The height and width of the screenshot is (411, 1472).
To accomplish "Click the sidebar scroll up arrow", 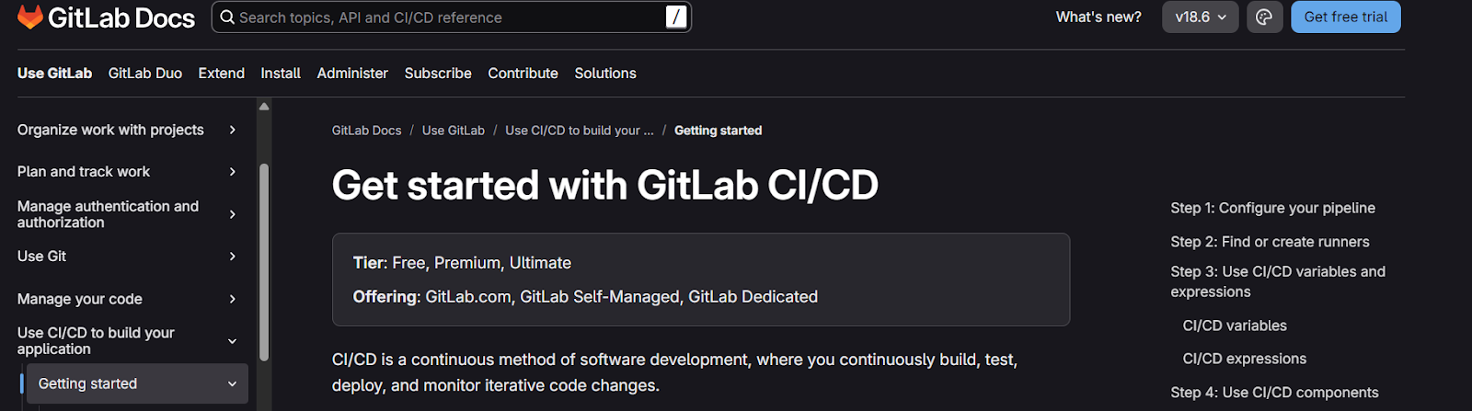I will pos(264,107).
